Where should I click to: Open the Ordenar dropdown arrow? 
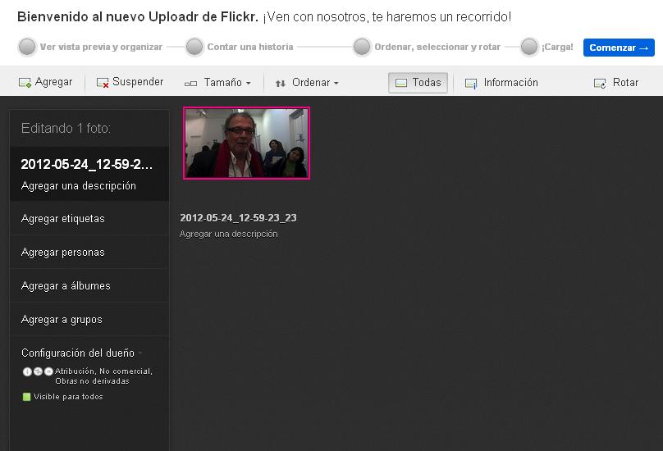point(336,84)
